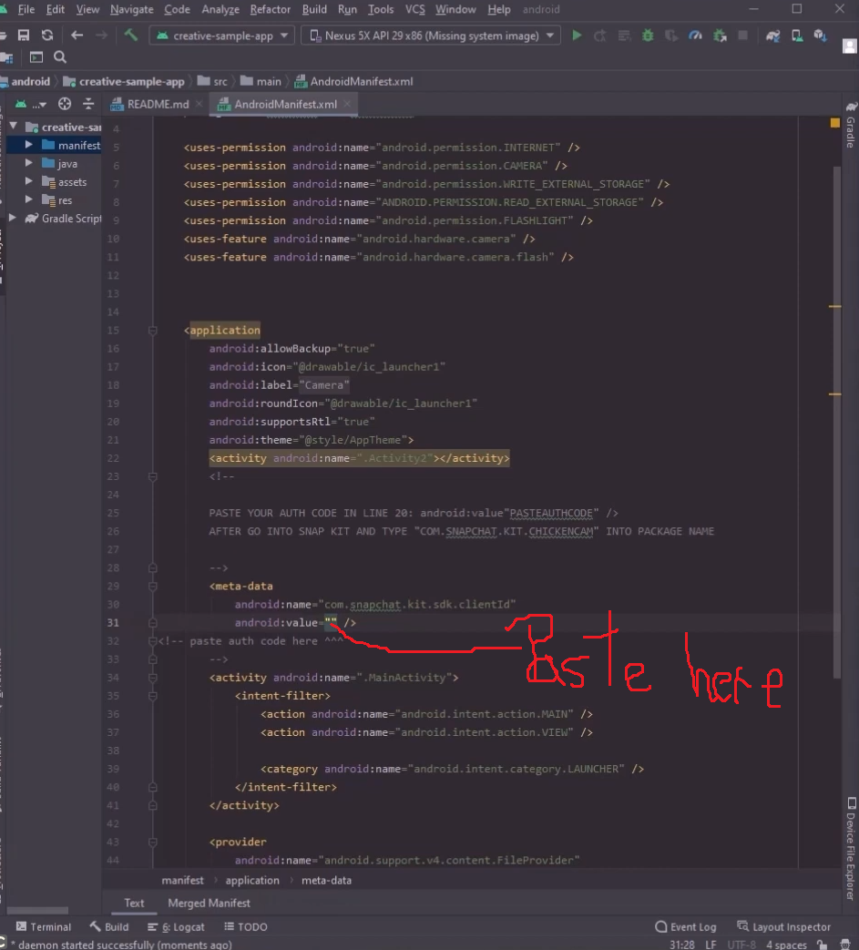The height and width of the screenshot is (950, 859).
Task: Expand the Gradle Scripts node
Action: pyautogui.click(x=13, y=218)
